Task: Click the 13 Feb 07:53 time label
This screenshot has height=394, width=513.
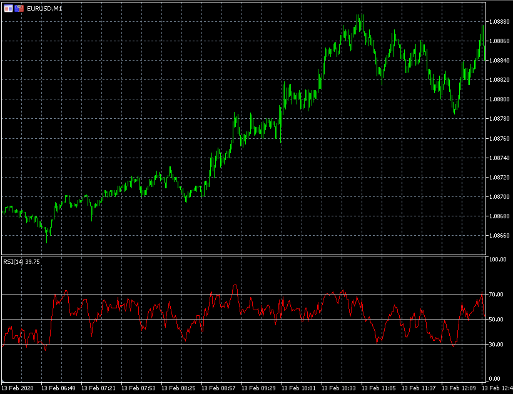Action: 138,388
